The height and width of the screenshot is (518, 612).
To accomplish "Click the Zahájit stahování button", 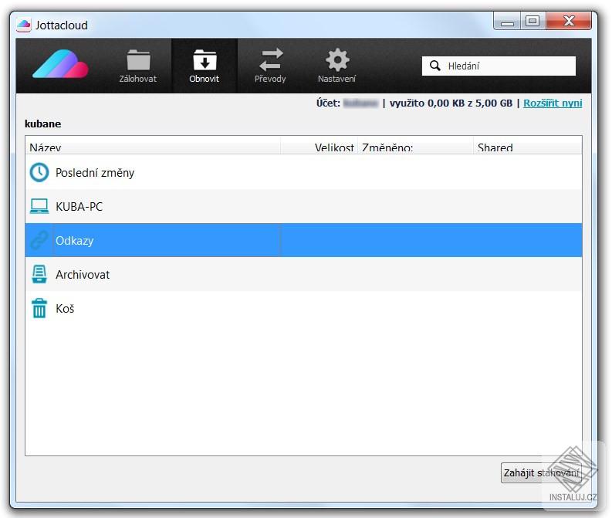I will coord(541,472).
